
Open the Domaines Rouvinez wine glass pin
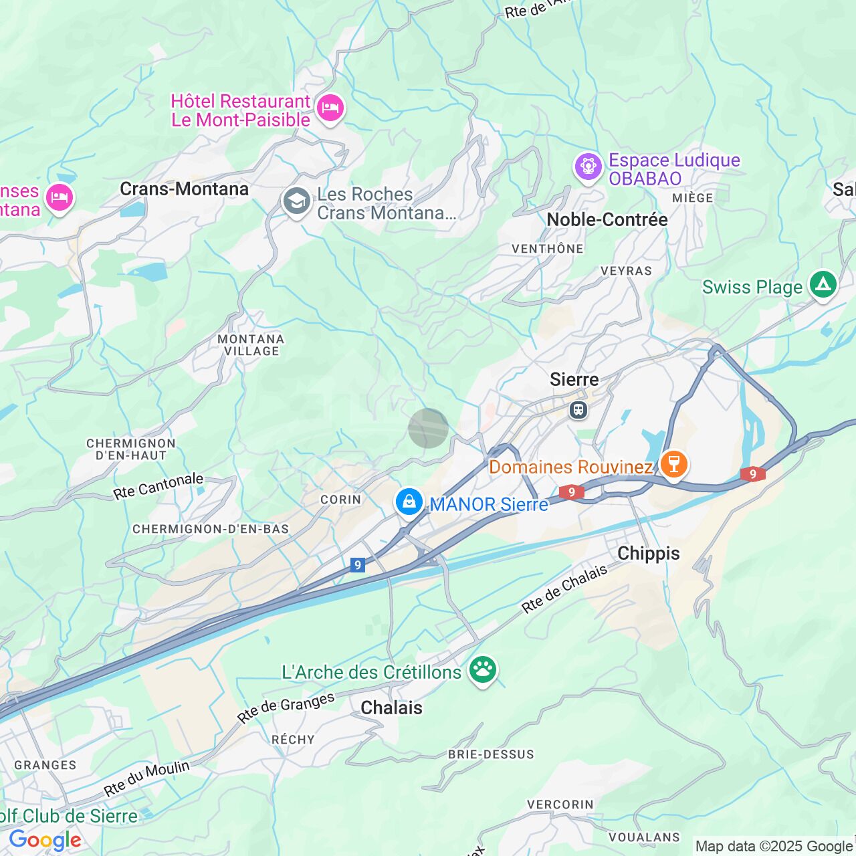(x=673, y=465)
